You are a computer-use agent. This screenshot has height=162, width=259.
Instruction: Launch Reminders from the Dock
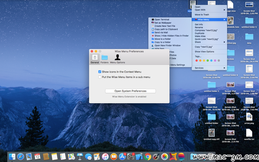click(x=63, y=157)
